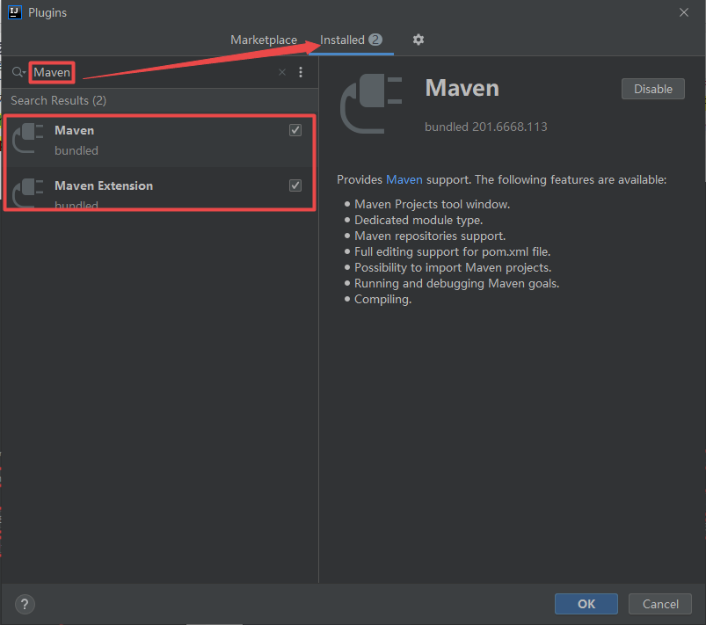
Task: Disable the Maven plugin
Action: (653, 89)
